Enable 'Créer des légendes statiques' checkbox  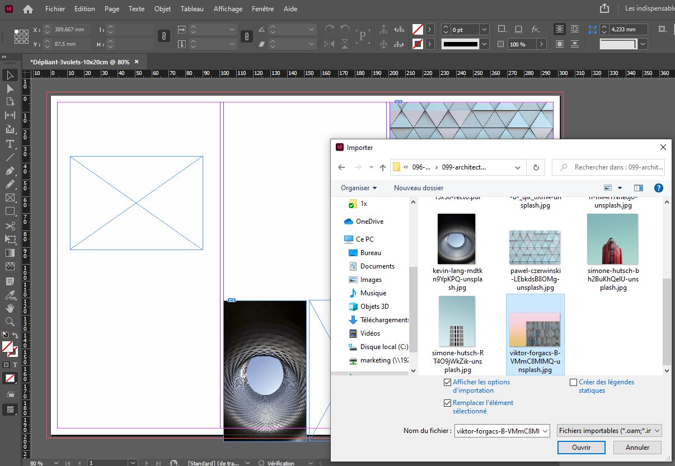(573, 383)
